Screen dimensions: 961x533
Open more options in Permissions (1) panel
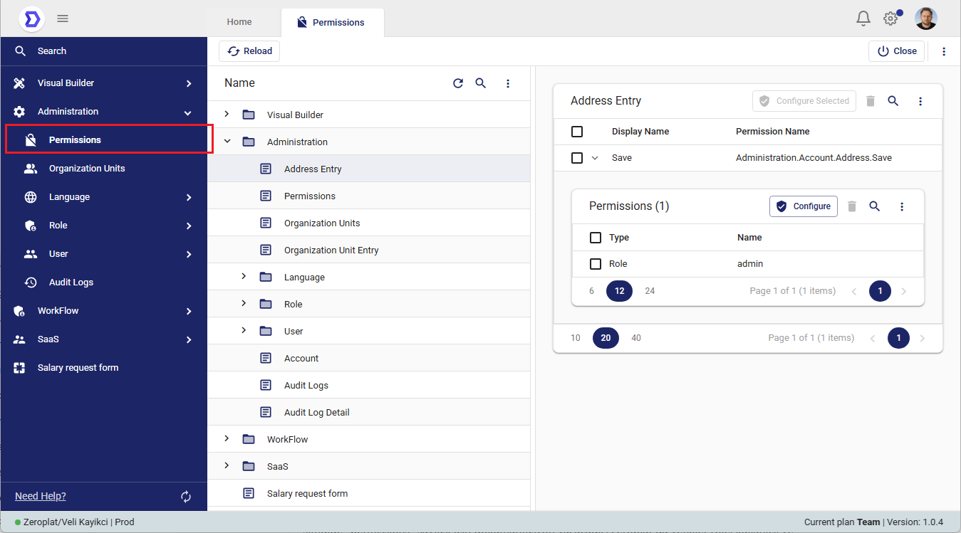coord(902,206)
